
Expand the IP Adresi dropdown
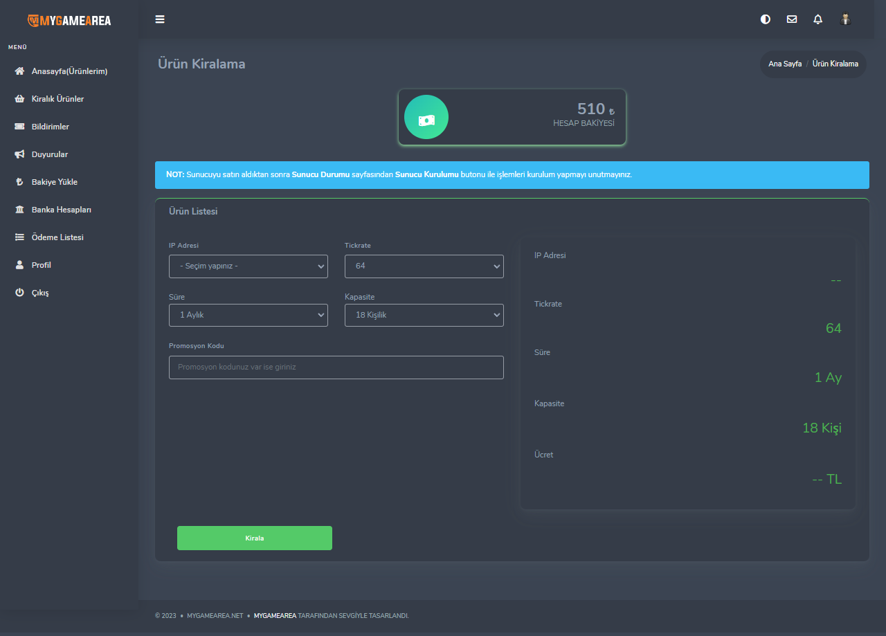click(x=248, y=266)
